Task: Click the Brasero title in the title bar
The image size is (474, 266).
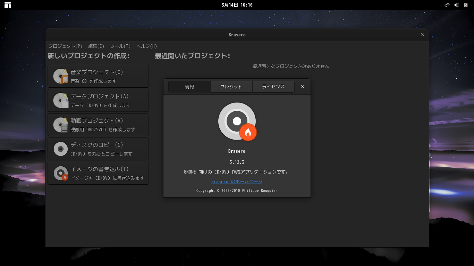Action: (237, 35)
